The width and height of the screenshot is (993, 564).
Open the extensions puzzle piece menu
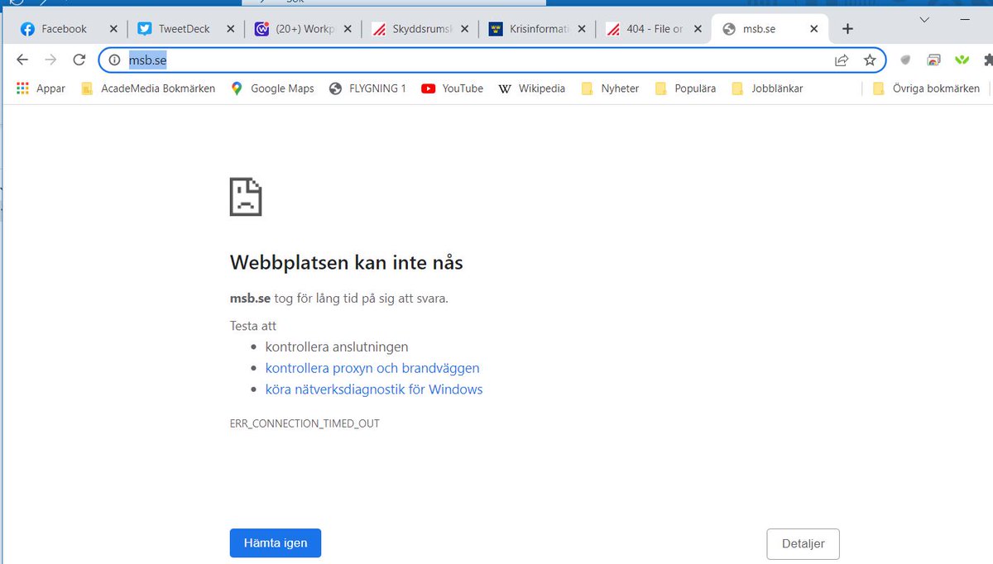click(988, 60)
